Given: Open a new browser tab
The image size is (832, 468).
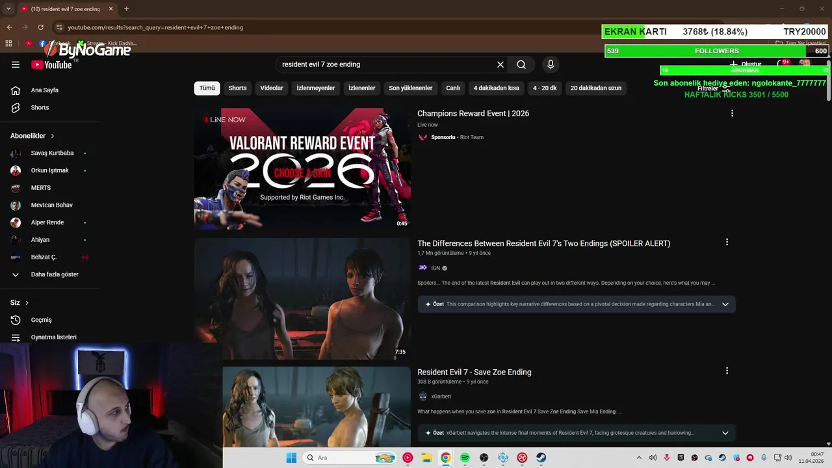Looking at the screenshot, I should click(x=126, y=8).
